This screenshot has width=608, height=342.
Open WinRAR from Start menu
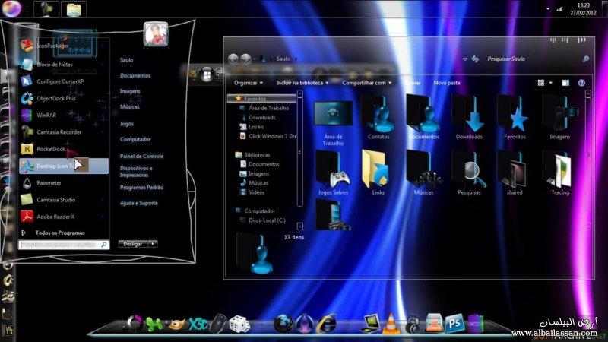[64, 116]
